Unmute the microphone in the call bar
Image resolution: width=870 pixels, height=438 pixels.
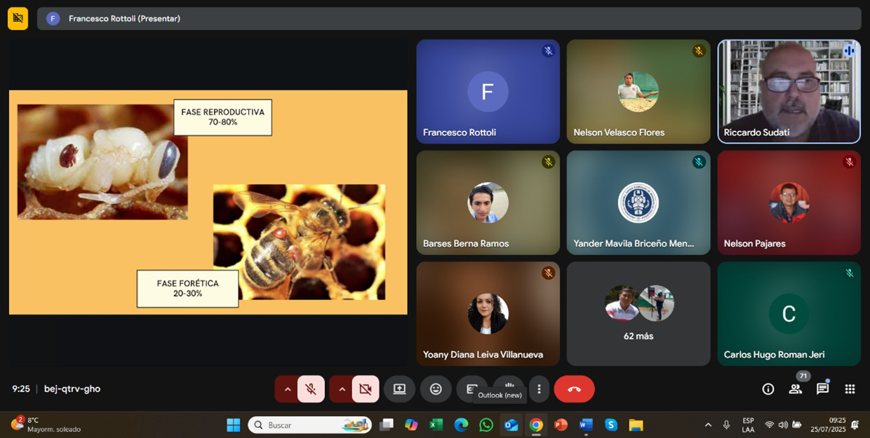point(311,389)
